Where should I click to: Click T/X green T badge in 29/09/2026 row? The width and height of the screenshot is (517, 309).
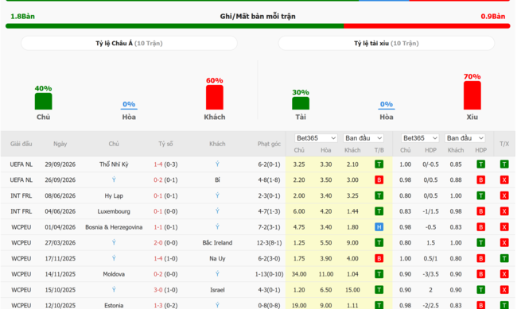[x=504, y=164]
